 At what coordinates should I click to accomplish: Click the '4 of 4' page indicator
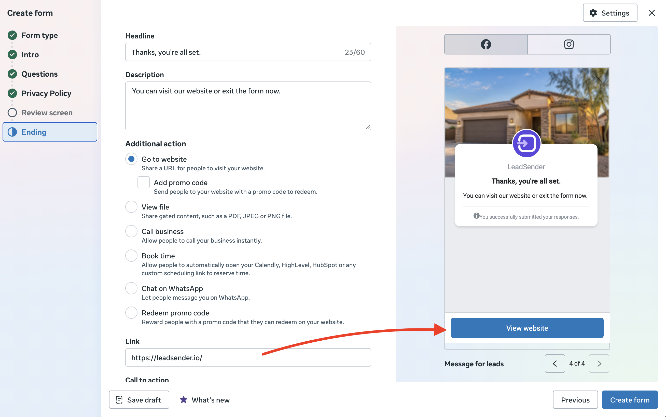(577, 364)
